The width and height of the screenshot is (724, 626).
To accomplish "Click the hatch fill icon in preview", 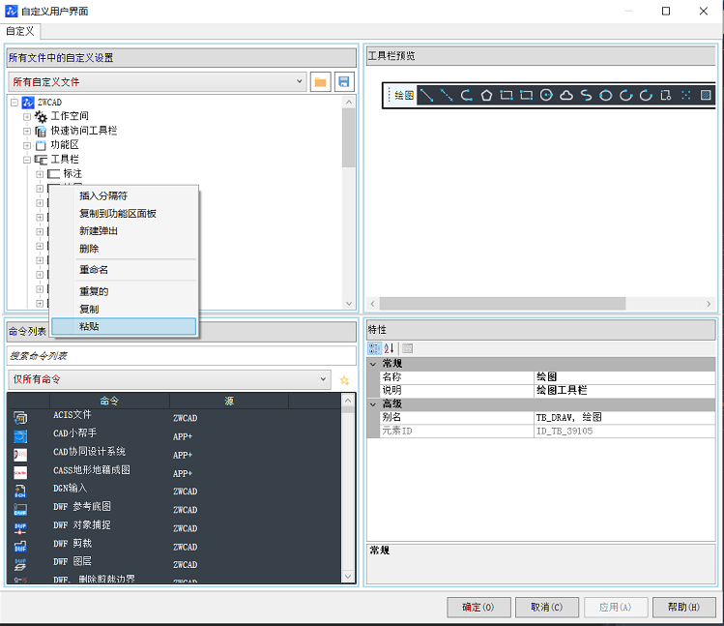I will click(706, 95).
